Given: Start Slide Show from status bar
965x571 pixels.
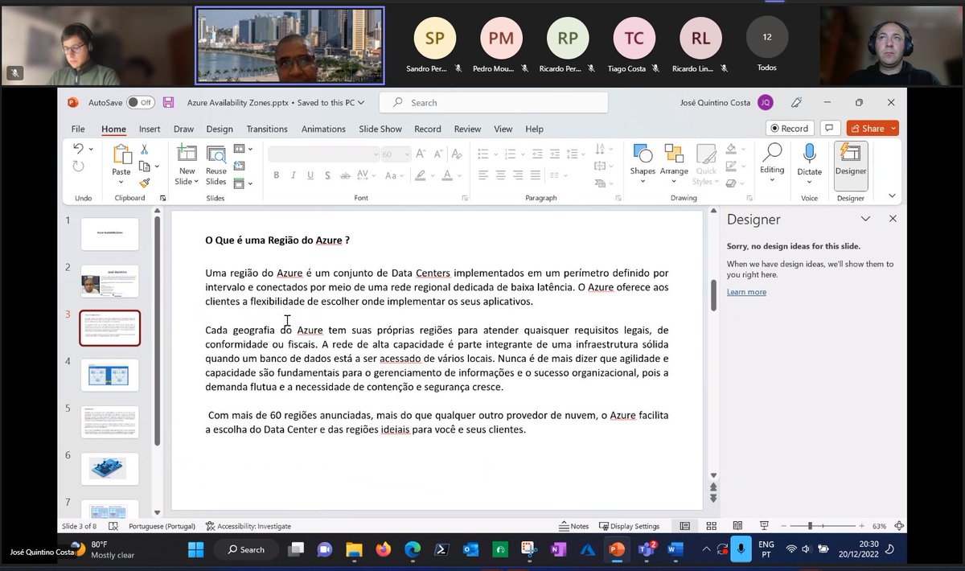Looking at the screenshot, I should point(764,526).
